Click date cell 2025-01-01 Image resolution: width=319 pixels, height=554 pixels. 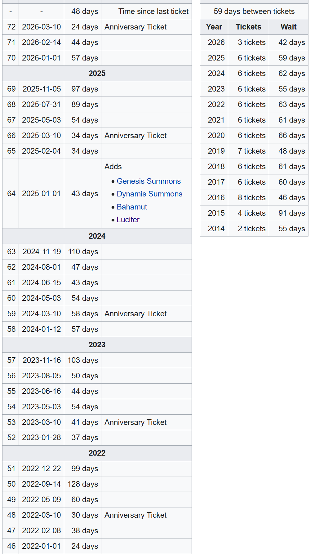(x=41, y=194)
